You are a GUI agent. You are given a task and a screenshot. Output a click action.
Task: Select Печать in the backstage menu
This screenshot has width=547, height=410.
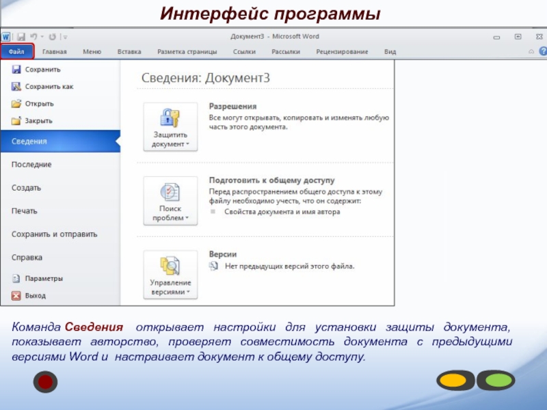click(25, 211)
